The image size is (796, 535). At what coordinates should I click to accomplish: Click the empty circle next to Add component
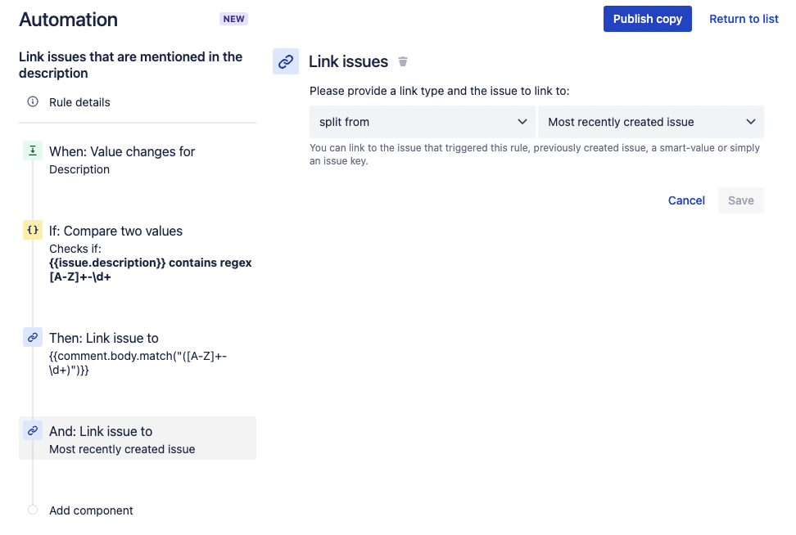click(32, 510)
